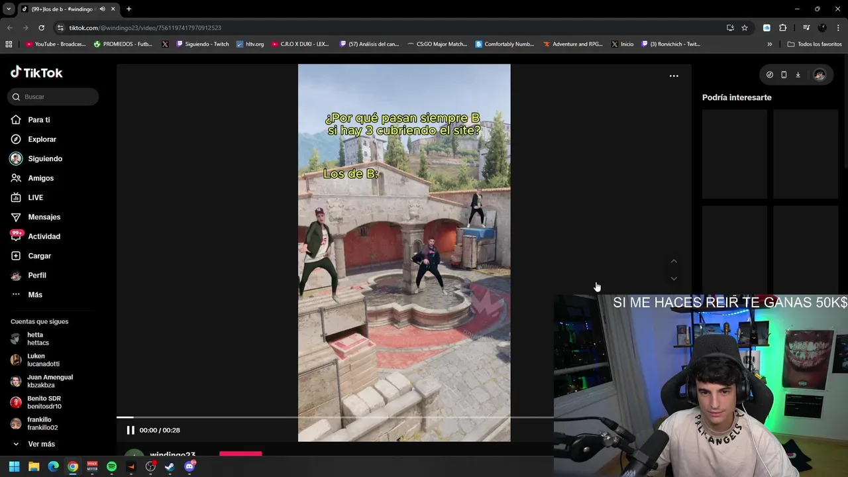Go to Explorar in the sidebar
The image size is (848, 477).
pos(33,139)
